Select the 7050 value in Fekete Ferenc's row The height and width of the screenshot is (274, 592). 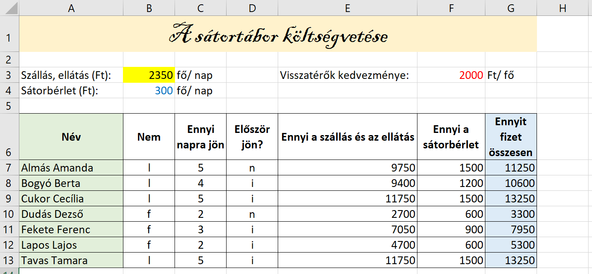[x=347, y=229]
